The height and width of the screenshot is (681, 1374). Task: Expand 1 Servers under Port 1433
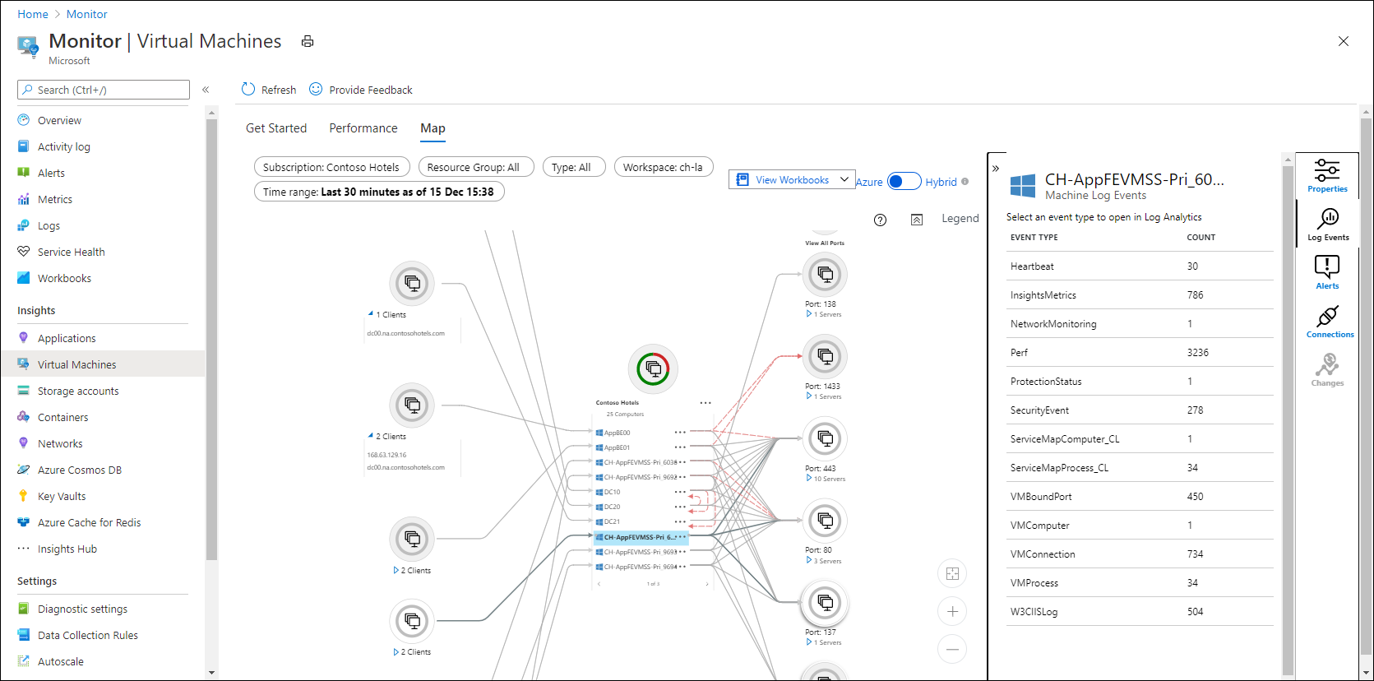[809, 396]
